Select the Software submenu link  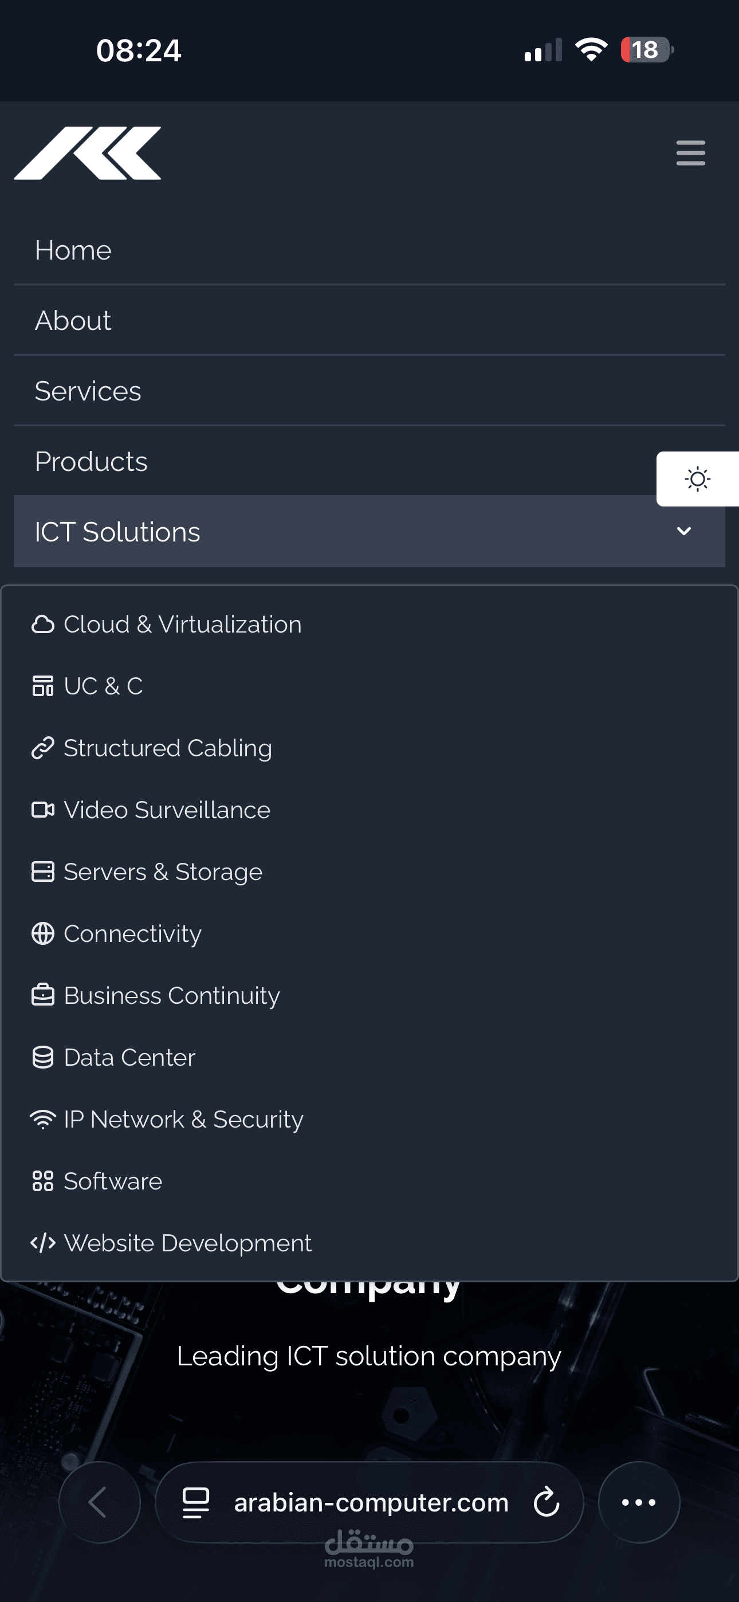point(113,1181)
